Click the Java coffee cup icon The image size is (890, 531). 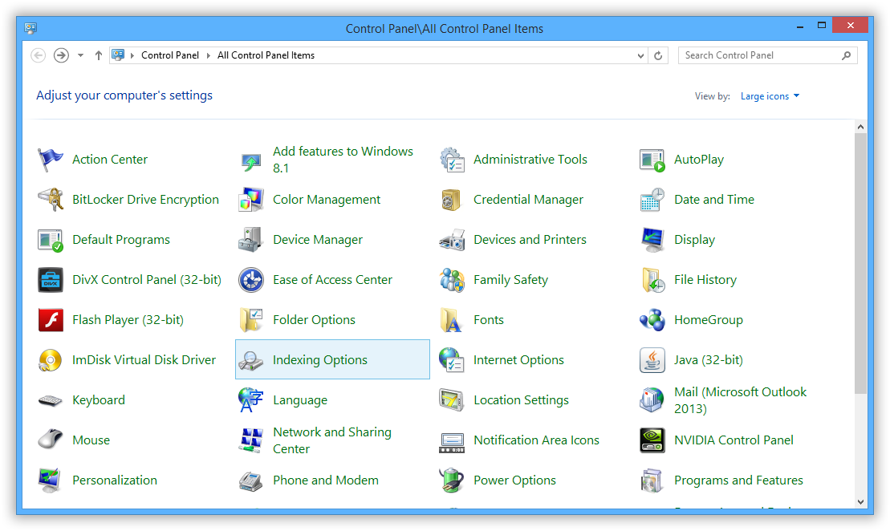click(652, 360)
